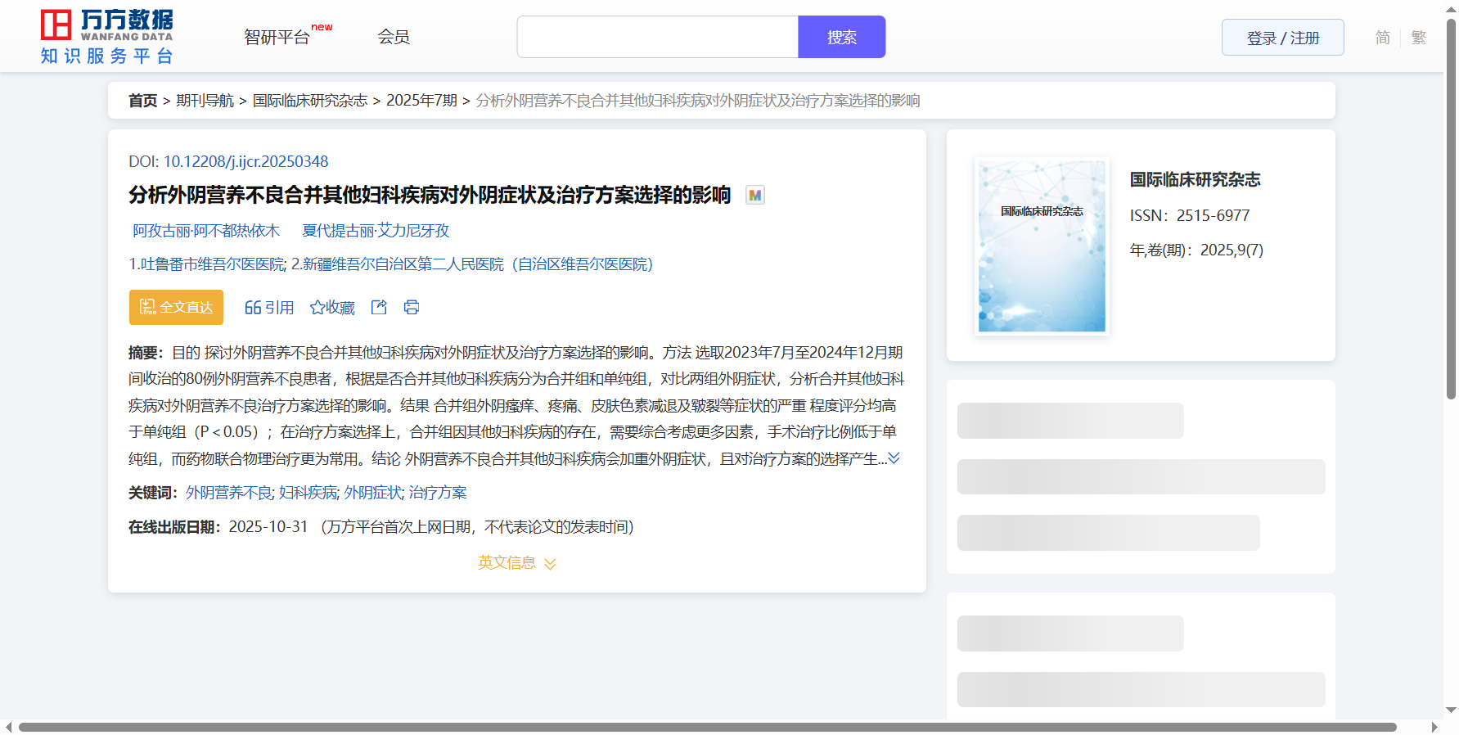1459x735 pixels.
Task: Click the print icon
Action: pos(412,307)
